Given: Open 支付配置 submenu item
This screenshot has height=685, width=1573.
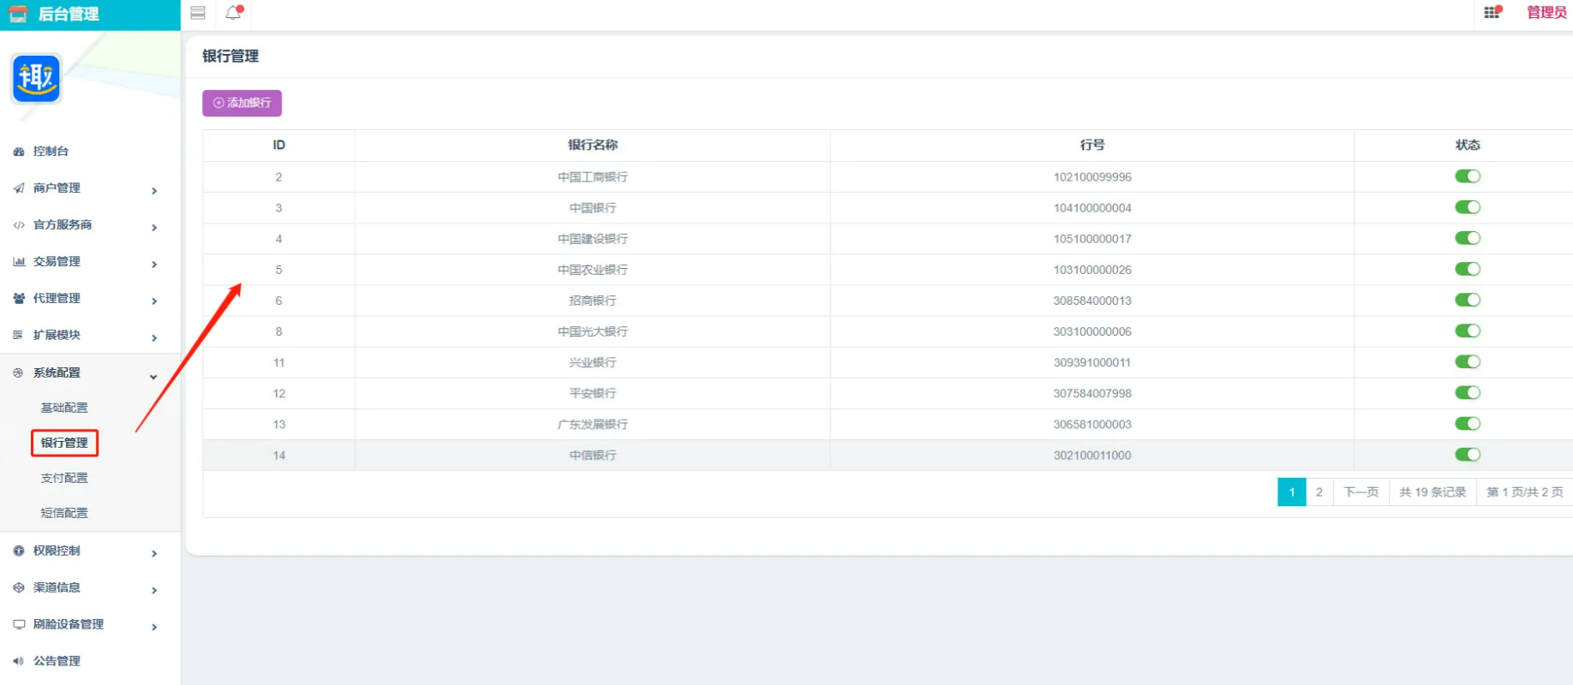Looking at the screenshot, I should click(64, 478).
